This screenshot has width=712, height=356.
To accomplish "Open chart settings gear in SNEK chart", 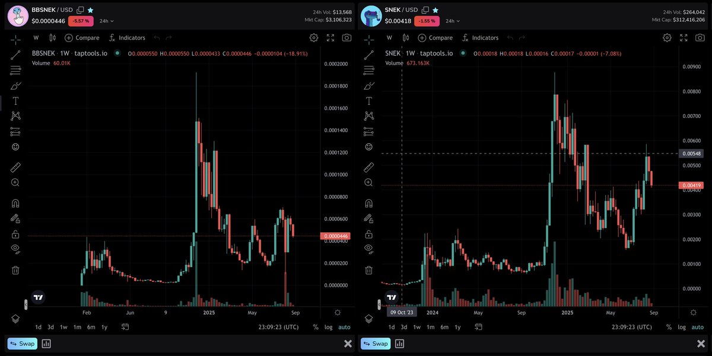I will [667, 37].
